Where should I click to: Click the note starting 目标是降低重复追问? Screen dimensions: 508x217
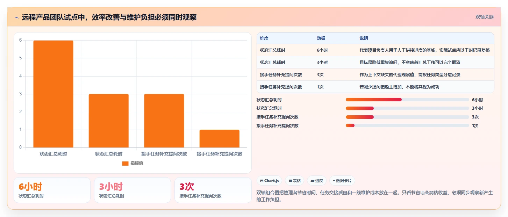(x=410, y=63)
